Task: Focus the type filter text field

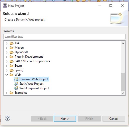Action: [64, 37]
